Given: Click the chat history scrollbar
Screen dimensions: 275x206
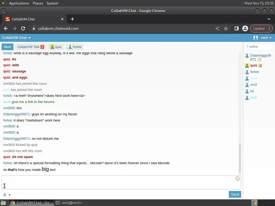Looking at the screenshot, I should coord(240,158).
